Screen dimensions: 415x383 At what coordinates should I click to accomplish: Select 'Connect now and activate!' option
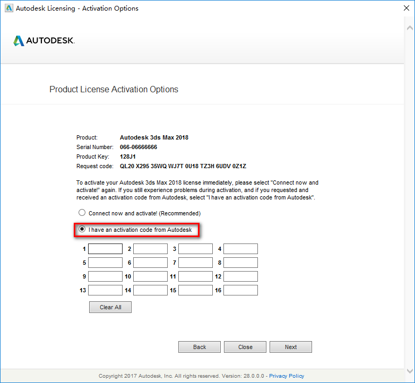(82, 213)
